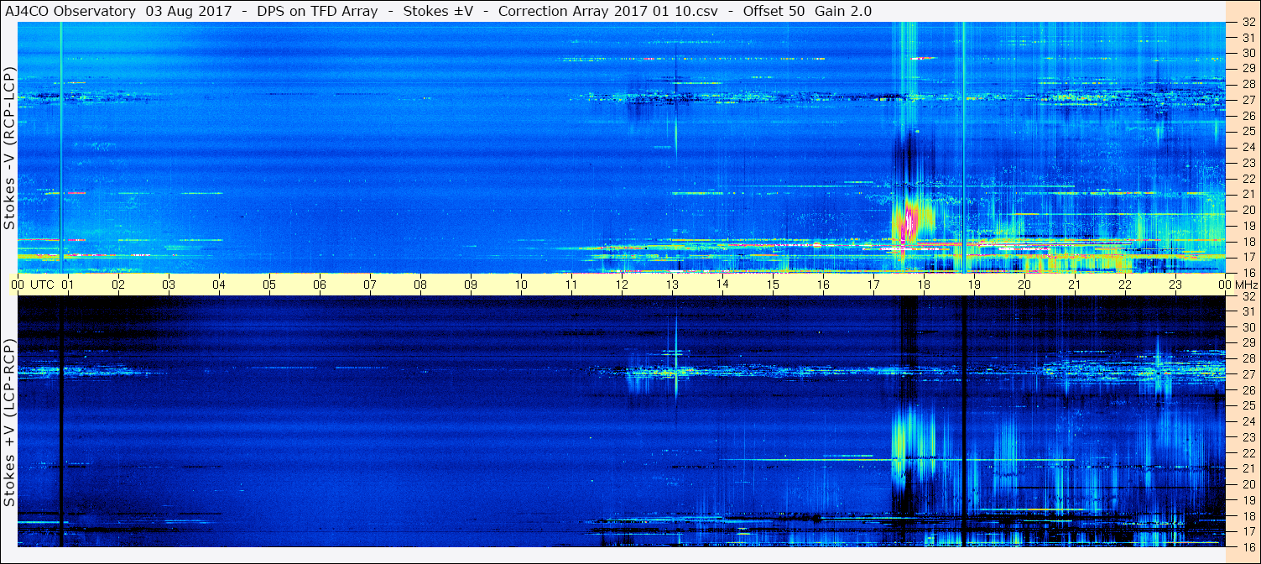Viewport: 1261px width, 564px height.
Task: Select hour 13 on the UTC time axis
Action: tap(672, 285)
